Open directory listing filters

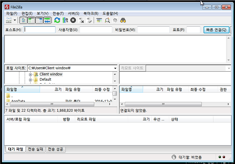click(99, 20)
